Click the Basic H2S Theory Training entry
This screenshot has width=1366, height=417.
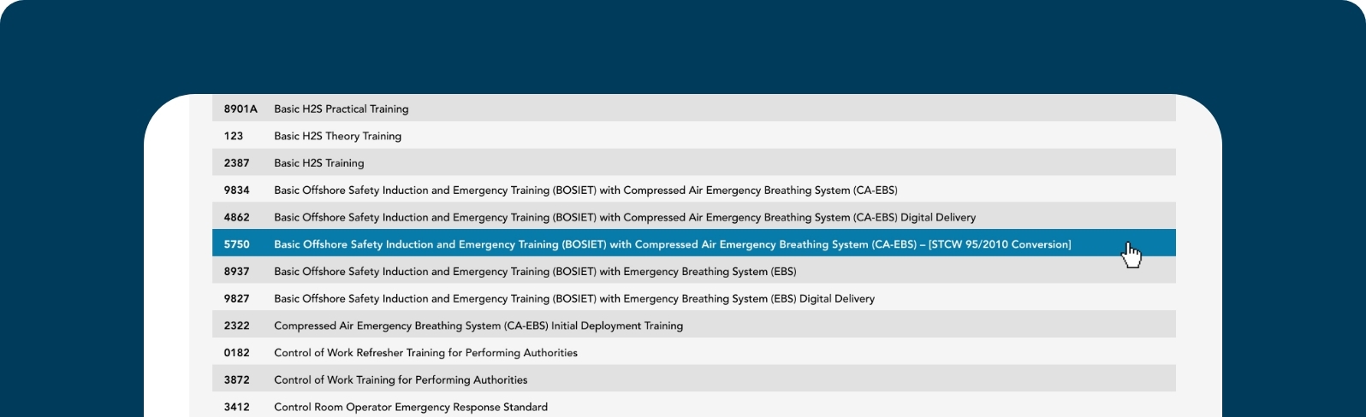(337, 136)
